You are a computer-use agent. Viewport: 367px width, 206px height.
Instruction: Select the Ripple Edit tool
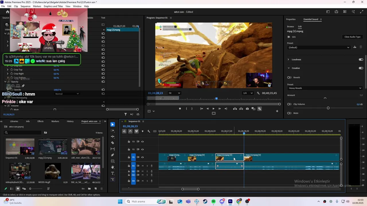113,137
